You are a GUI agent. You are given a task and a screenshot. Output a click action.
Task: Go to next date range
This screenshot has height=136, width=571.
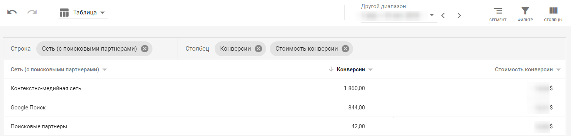point(459,16)
